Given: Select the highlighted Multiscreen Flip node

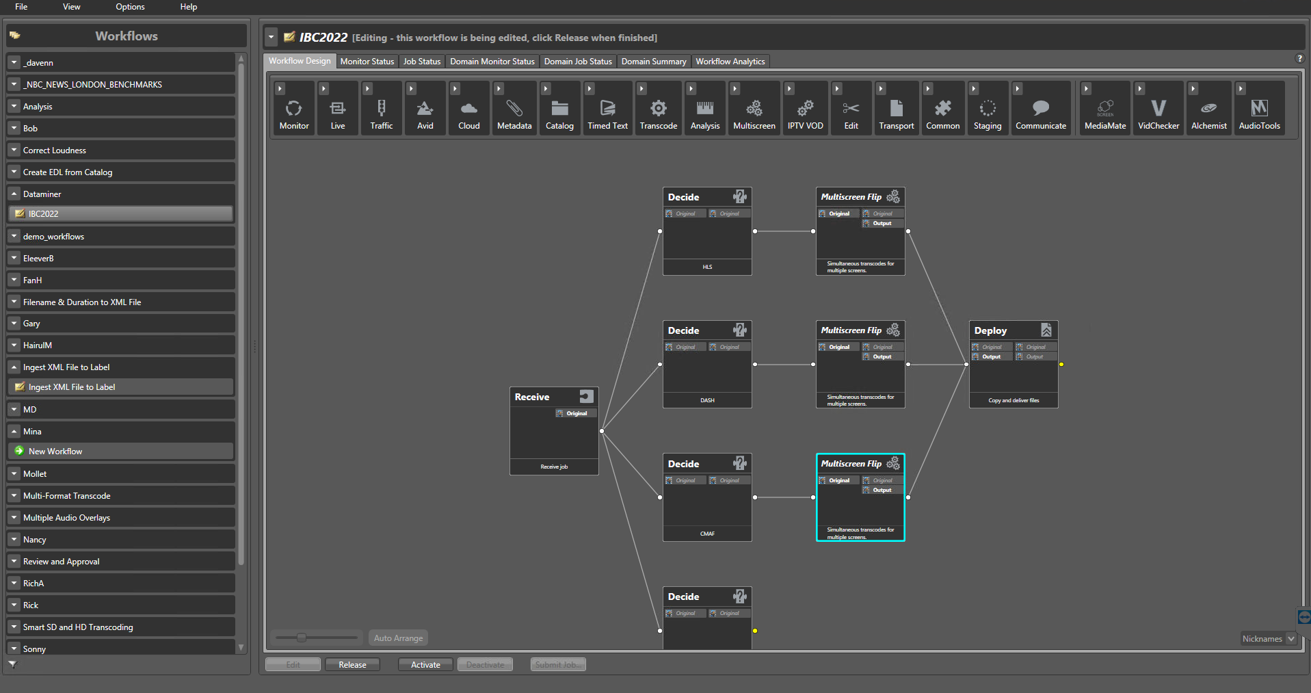Looking at the screenshot, I should point(860,497).
